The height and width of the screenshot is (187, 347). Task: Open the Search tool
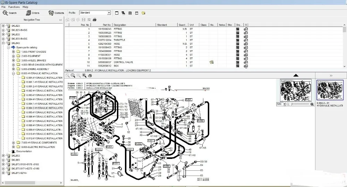click(x=9, y=13)
